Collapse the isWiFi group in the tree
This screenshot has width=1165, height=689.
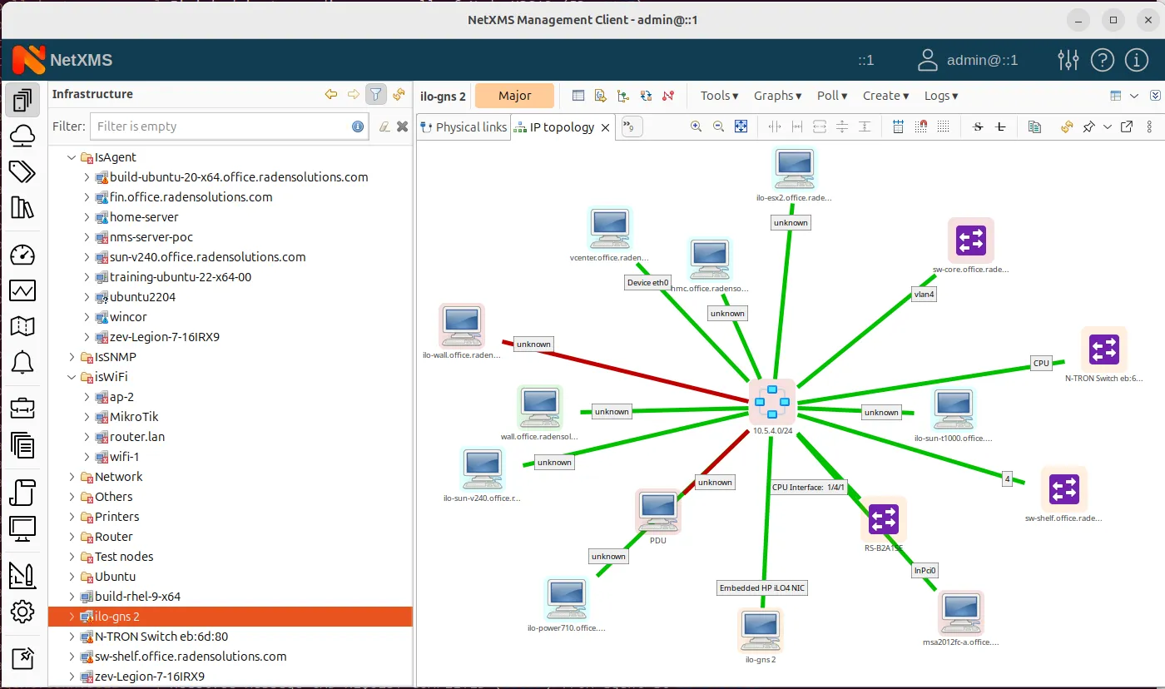pos(72,376)
